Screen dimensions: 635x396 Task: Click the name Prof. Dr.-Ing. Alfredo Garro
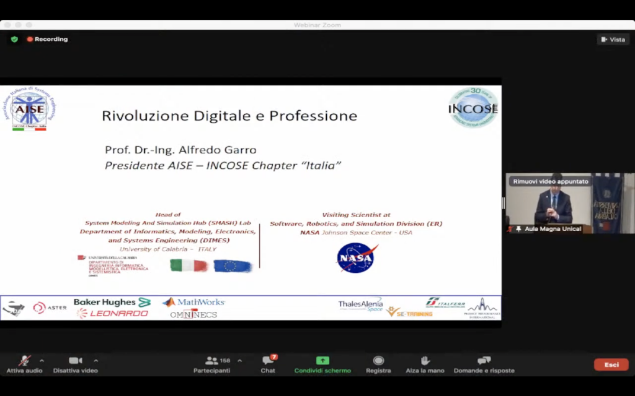coord(180,150)
